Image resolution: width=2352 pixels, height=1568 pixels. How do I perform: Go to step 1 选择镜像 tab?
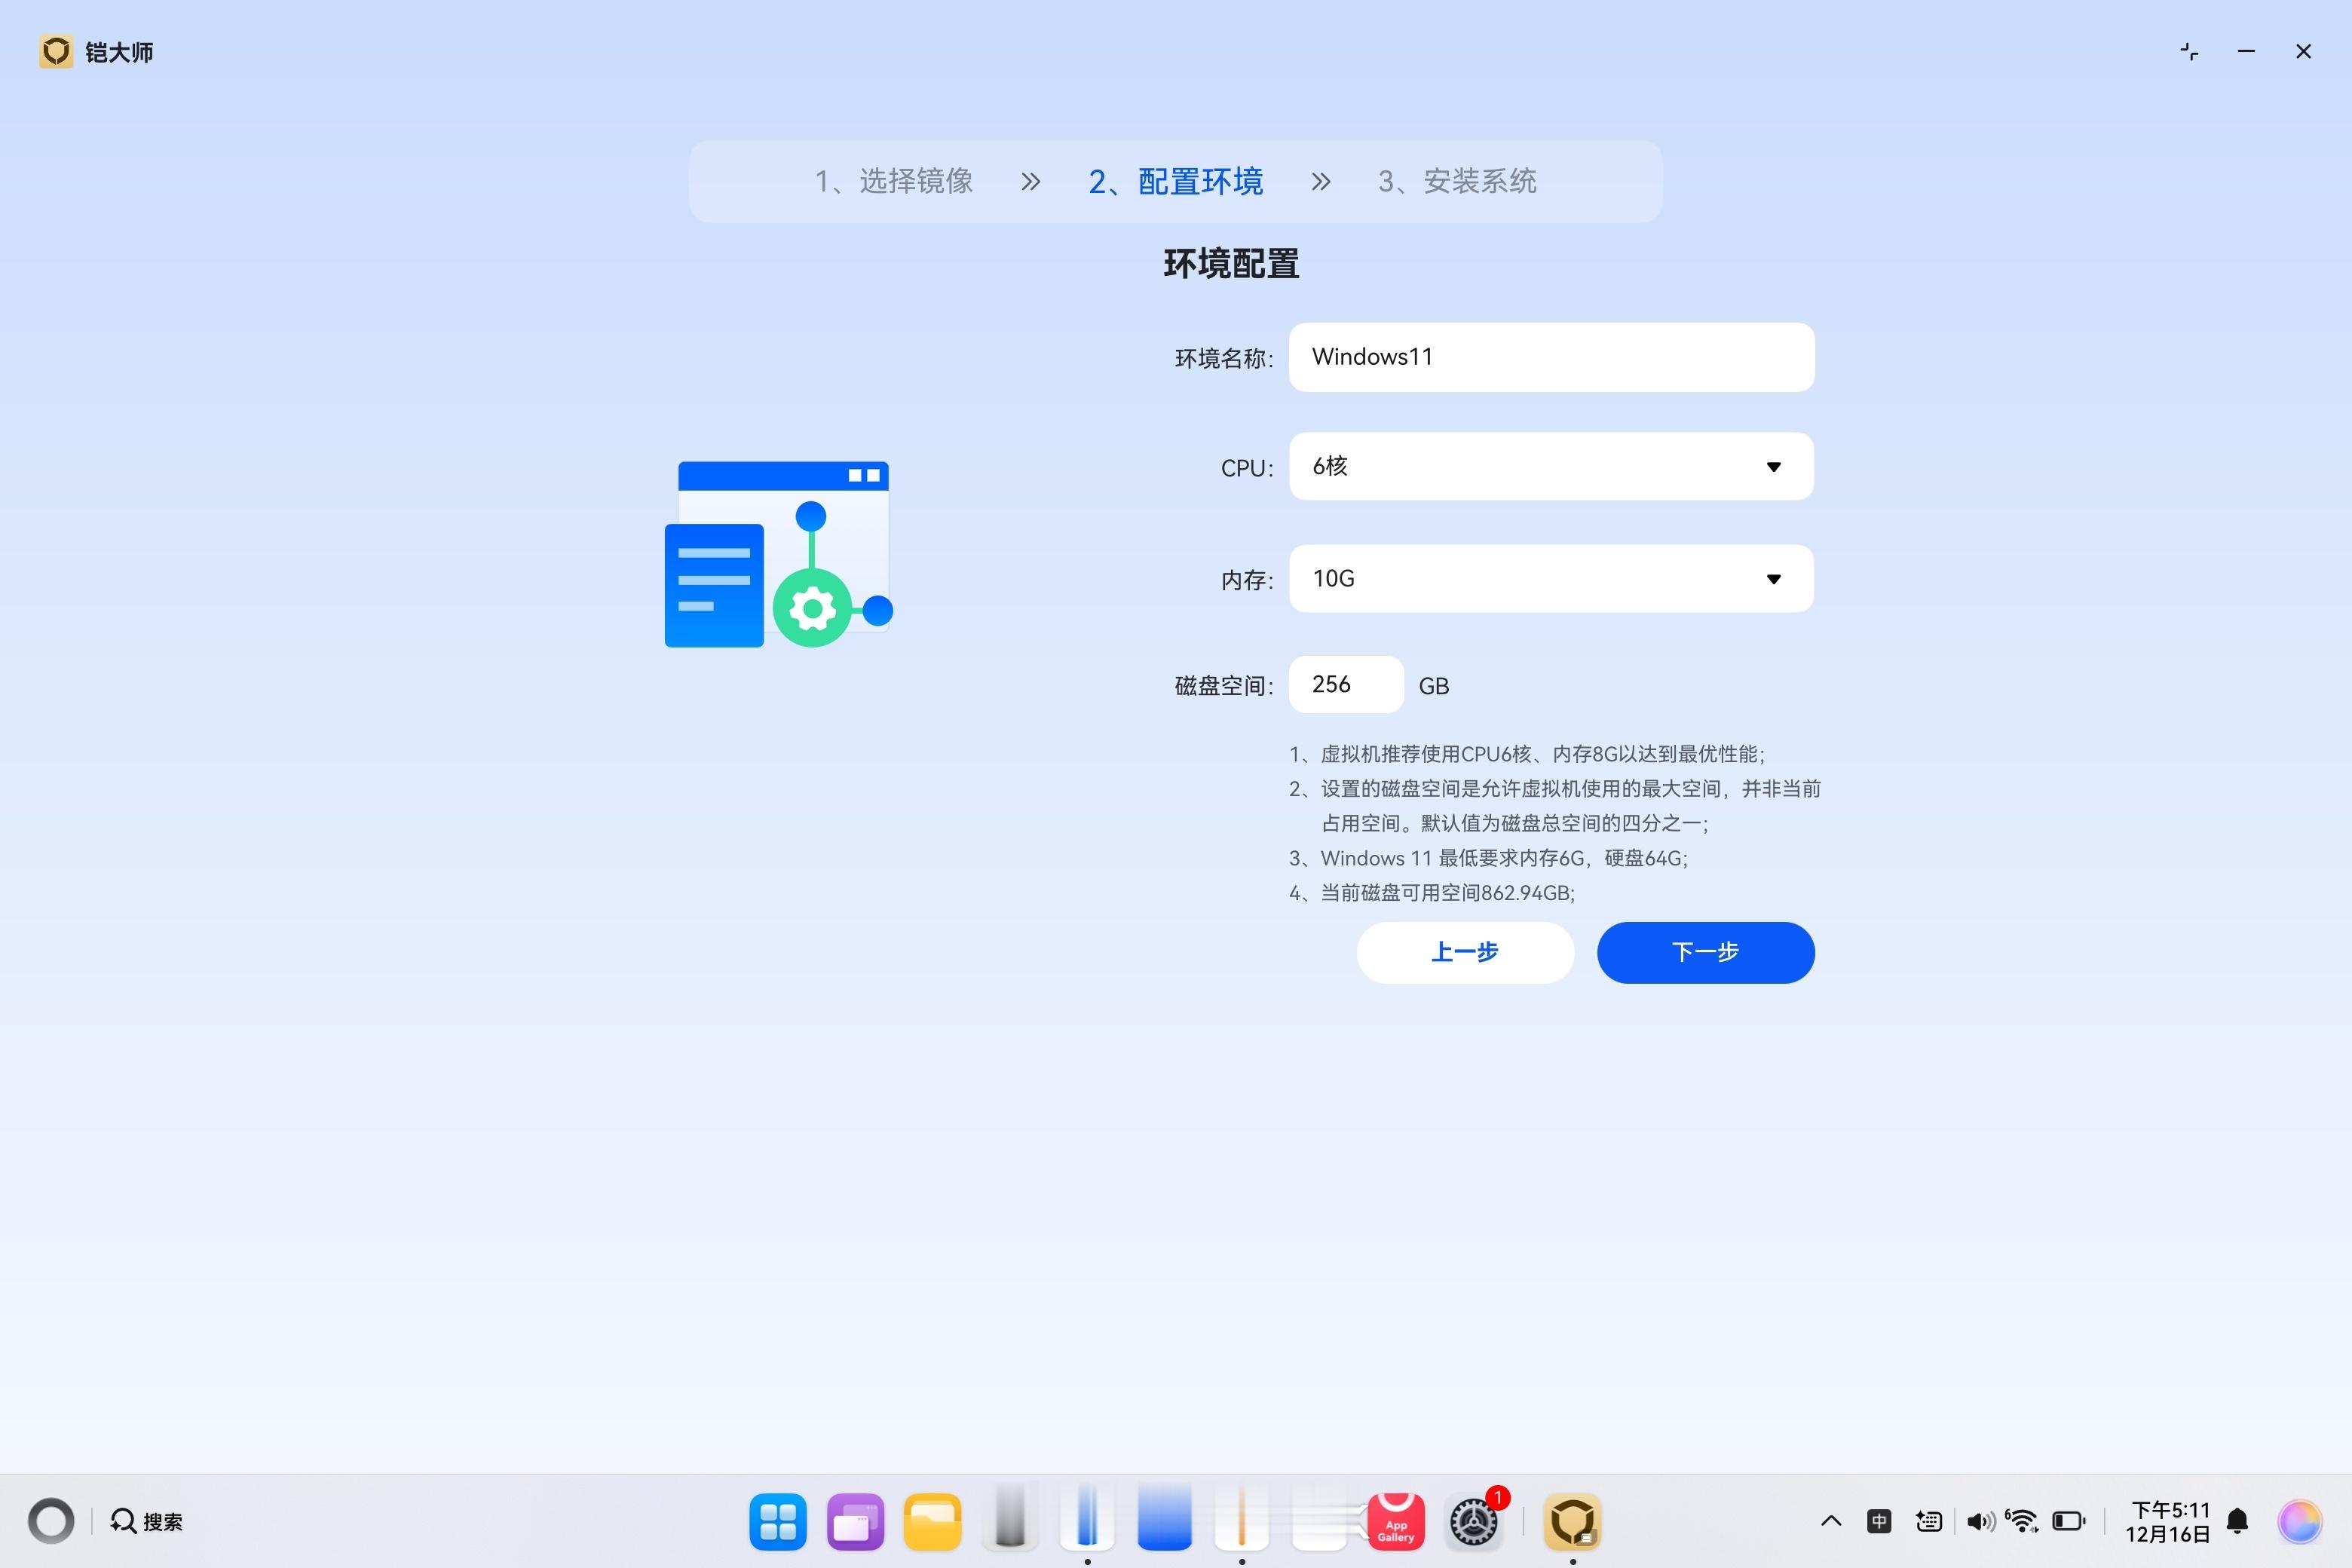coord(893,181)
